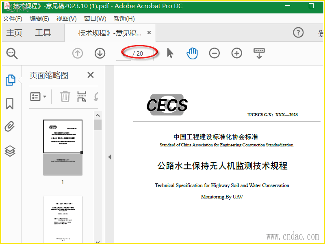This screenshot has width=325, height=244.
Task: Zoom in with the plus icon
Action: (237, 53)
